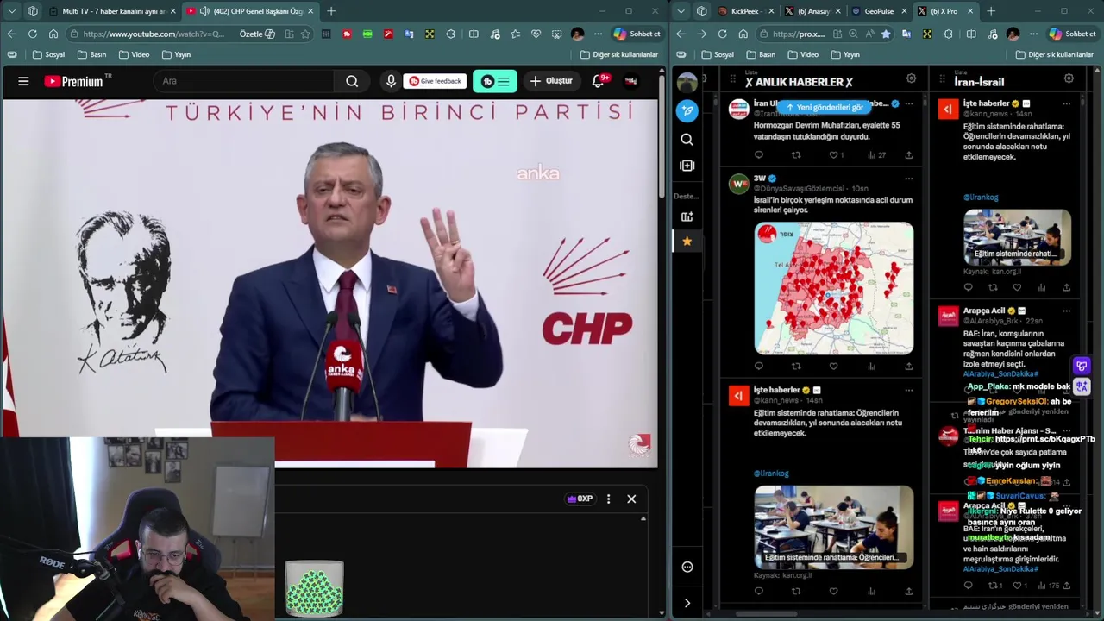Click the yellow star icon in X Pro sidebar
Screen dimensions: 1104x621
click(x=687, y=241)
